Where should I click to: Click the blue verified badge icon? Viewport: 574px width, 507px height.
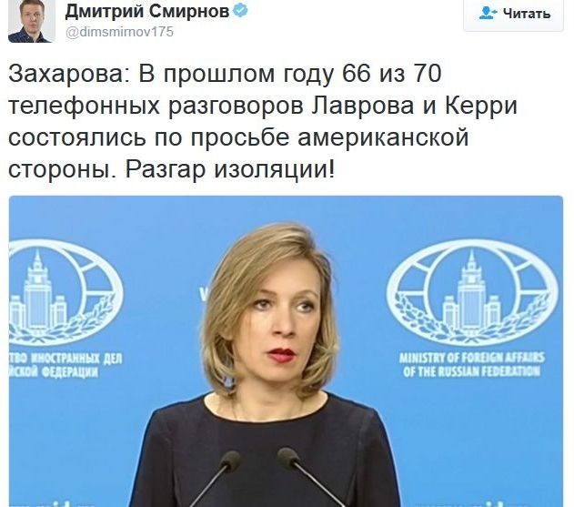240,11
